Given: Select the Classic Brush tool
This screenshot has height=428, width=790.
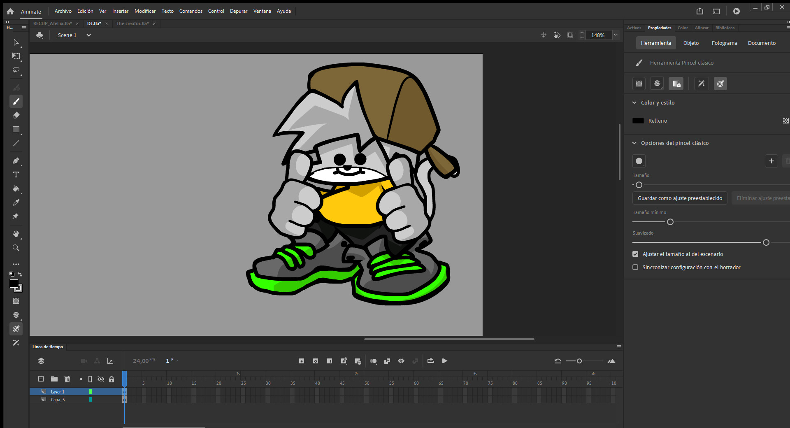Looking at the screenshot, I should (x=16, y=101).
